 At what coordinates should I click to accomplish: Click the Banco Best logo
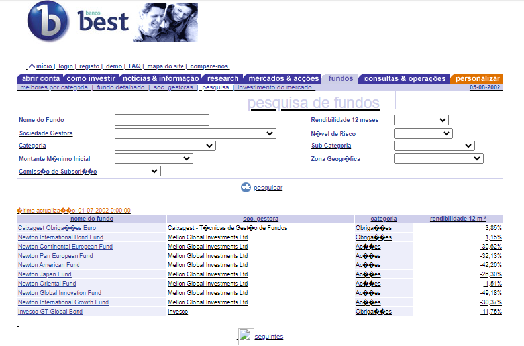(78, 22)
